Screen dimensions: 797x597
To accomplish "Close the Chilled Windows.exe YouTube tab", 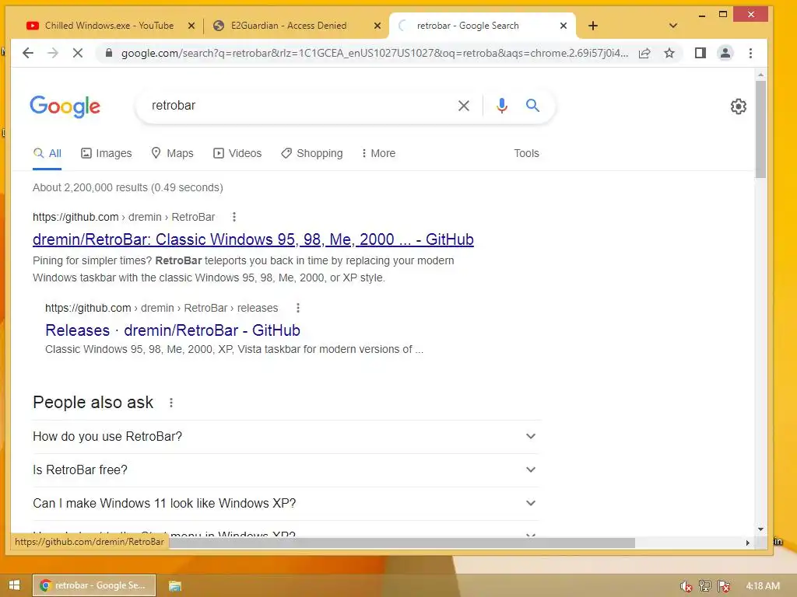I will point(191,26).
